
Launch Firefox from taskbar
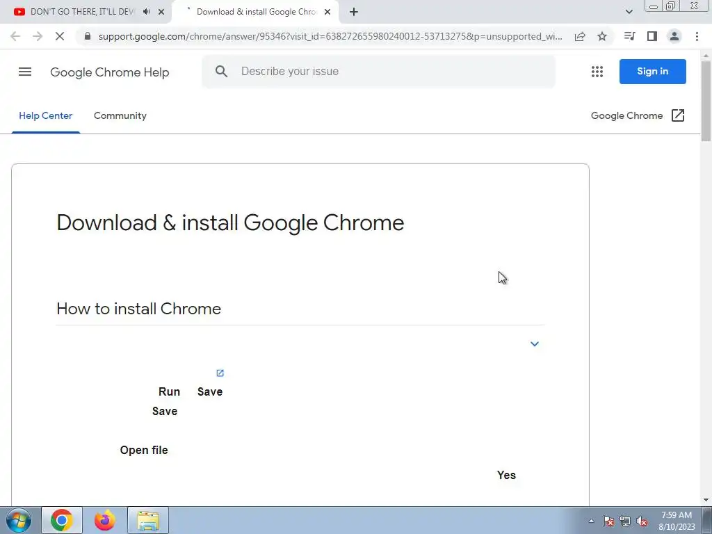coord(105,520)
